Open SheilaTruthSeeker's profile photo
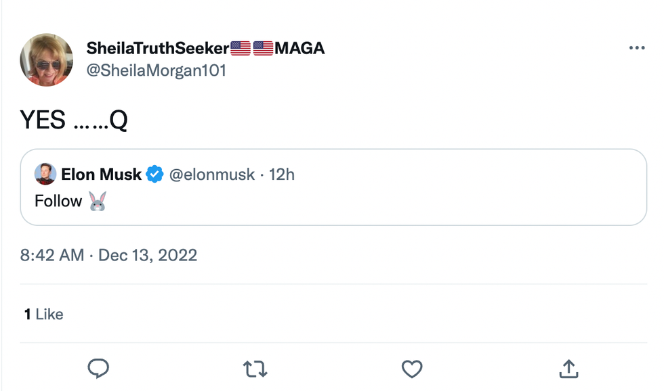 [47, 60]
